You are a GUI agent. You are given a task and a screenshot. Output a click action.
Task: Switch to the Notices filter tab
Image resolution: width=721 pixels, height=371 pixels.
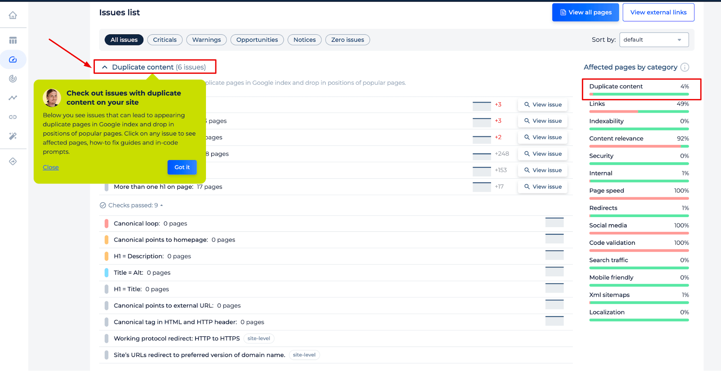(304, 40)
